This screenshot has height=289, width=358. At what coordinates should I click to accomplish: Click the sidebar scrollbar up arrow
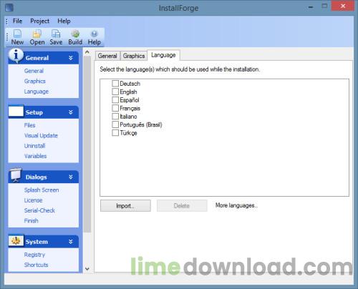pos(87,52)
